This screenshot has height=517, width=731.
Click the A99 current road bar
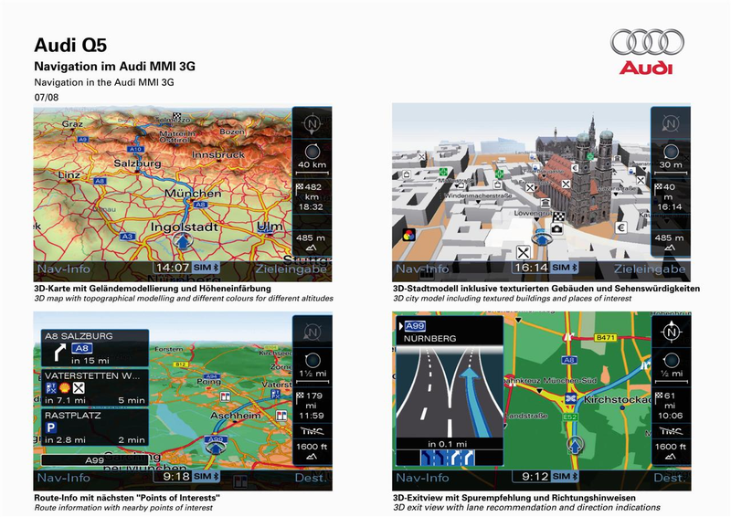click(95, 460)
